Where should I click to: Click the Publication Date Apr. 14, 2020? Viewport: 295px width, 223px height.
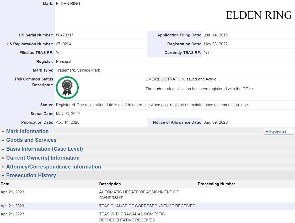pos(68,122)
